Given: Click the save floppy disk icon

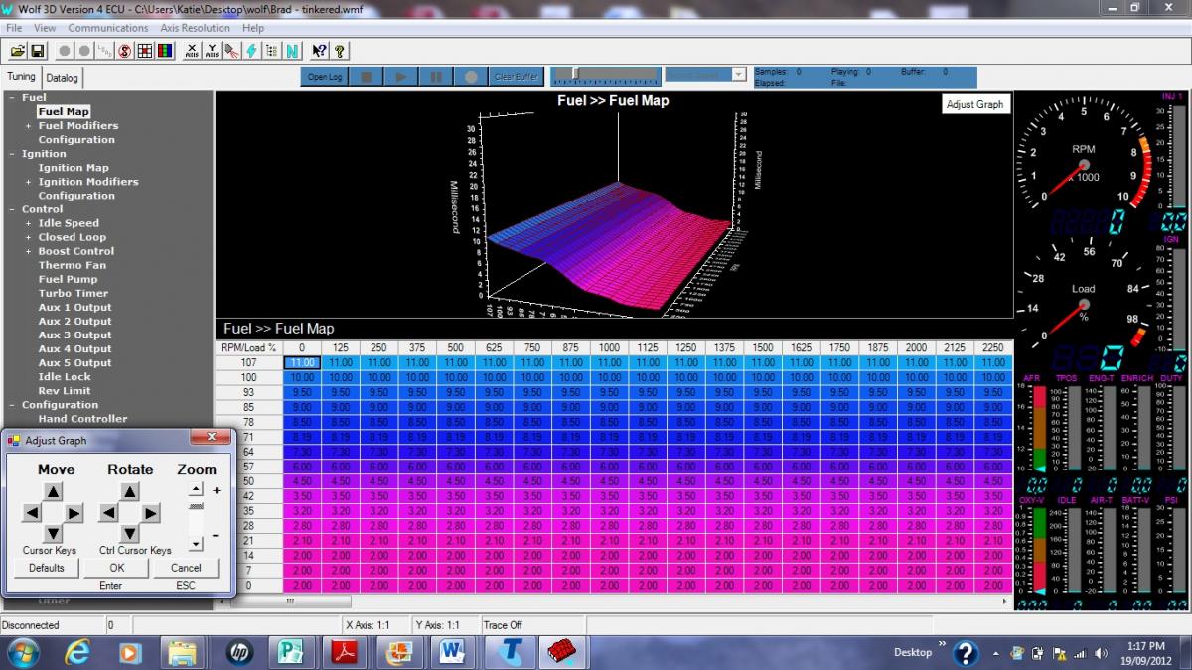Looking at the screenshot, I should click(x=38, y=51).
